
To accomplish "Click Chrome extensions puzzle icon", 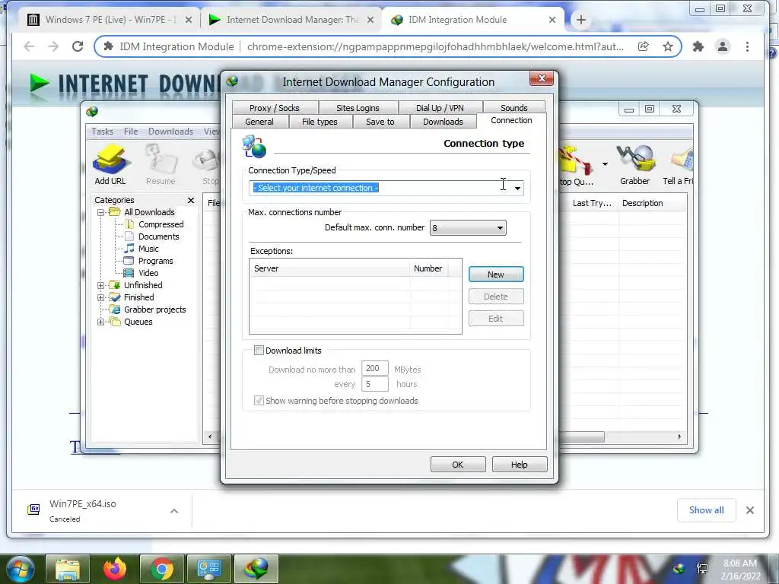I will [x=698, y=46].
